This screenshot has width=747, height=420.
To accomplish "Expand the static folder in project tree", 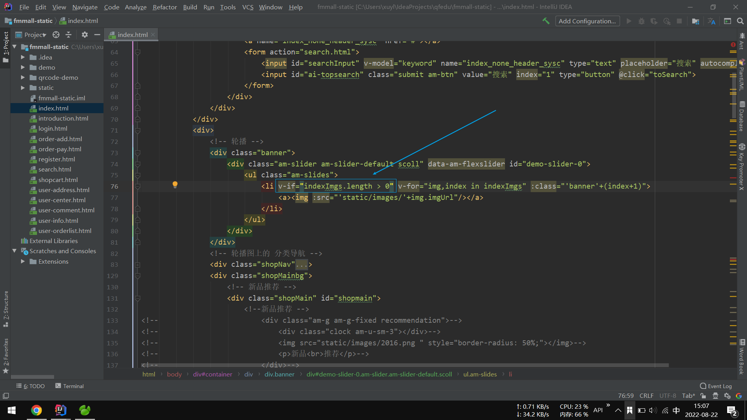I will 23,88.
